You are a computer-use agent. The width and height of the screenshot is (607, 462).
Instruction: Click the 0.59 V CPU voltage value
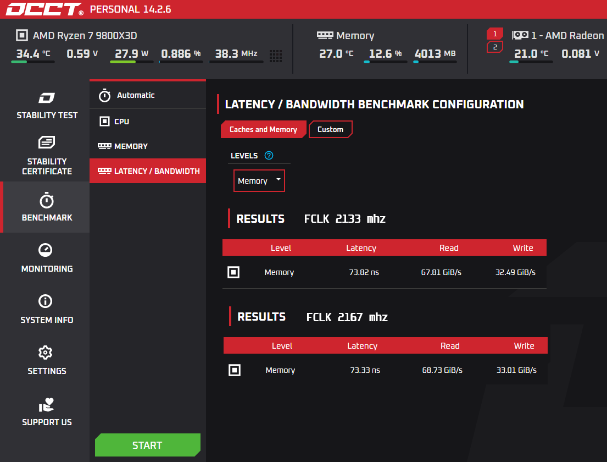click(x=82, y=53)
